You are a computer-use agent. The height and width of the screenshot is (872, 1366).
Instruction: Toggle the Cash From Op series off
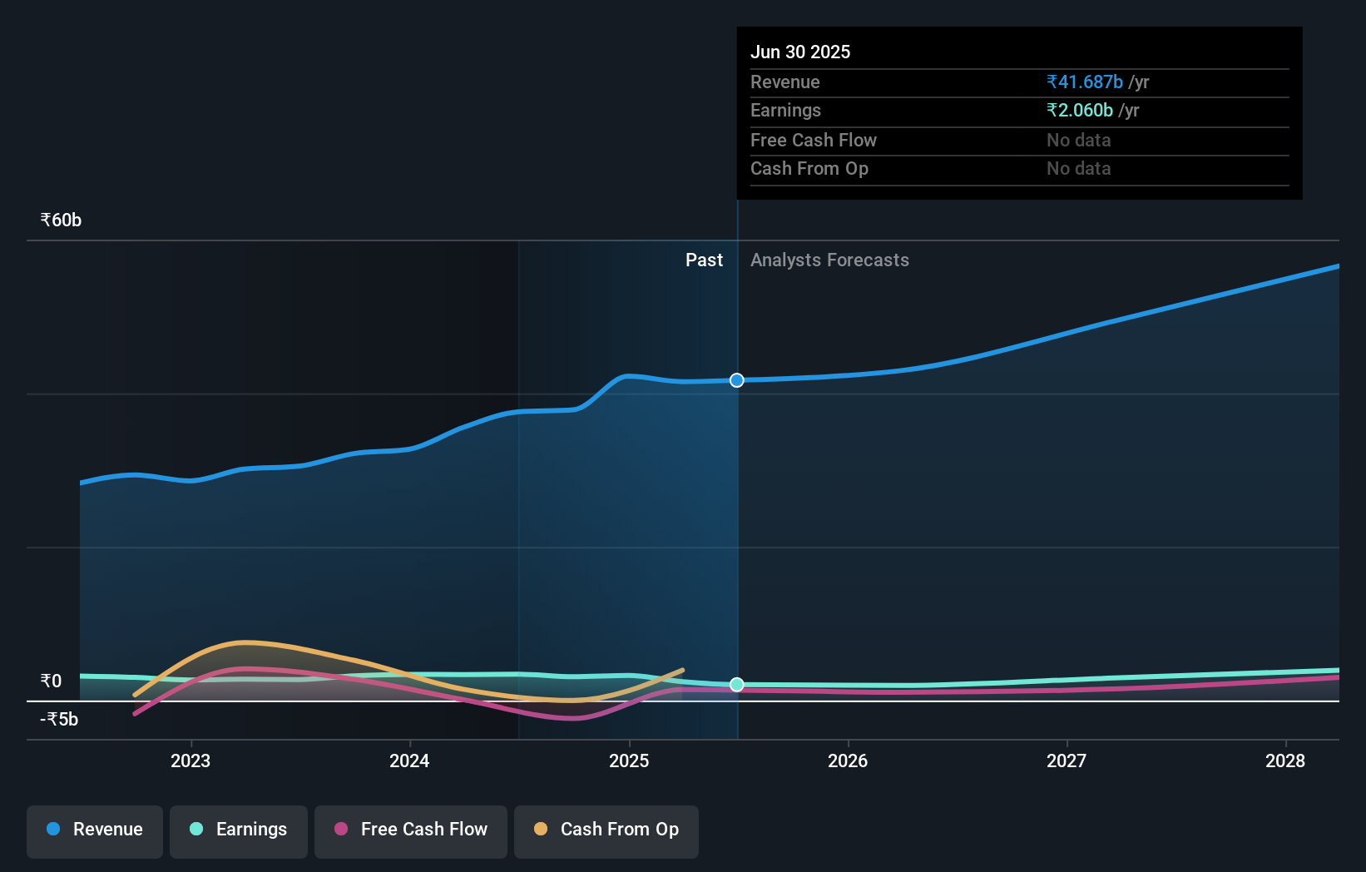(606, 830)
